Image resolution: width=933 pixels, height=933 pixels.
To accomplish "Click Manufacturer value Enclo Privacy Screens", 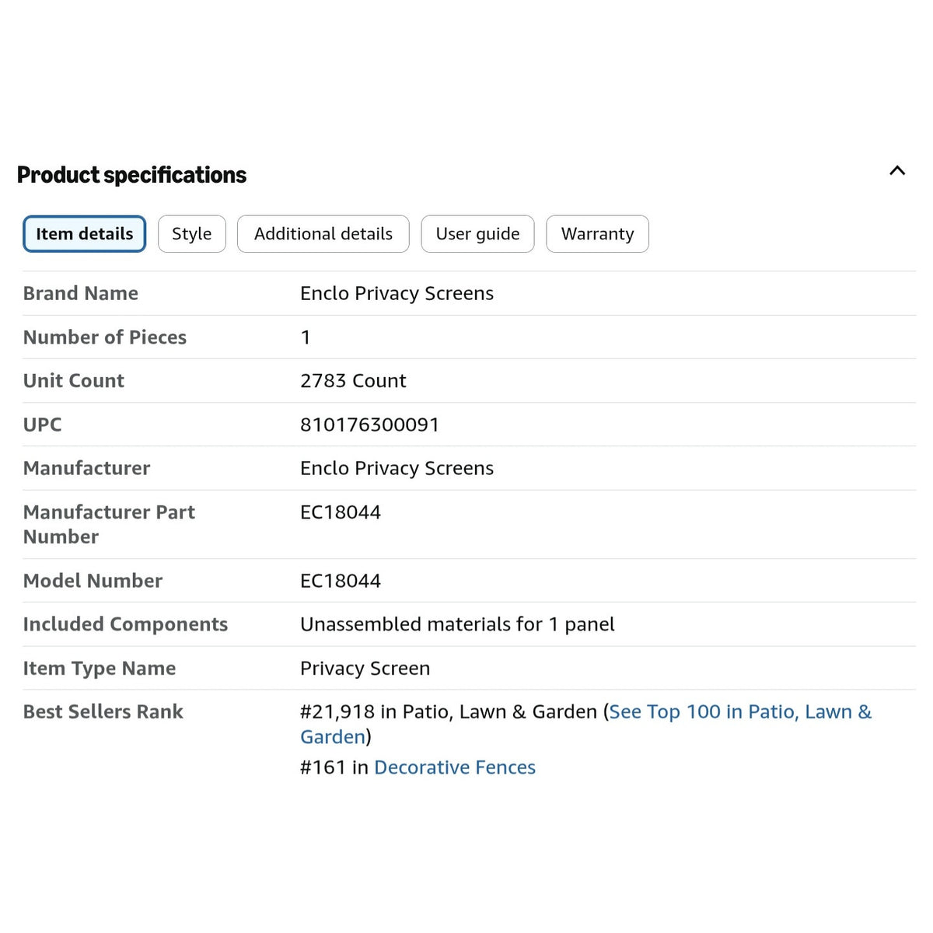I will (397, 468).
